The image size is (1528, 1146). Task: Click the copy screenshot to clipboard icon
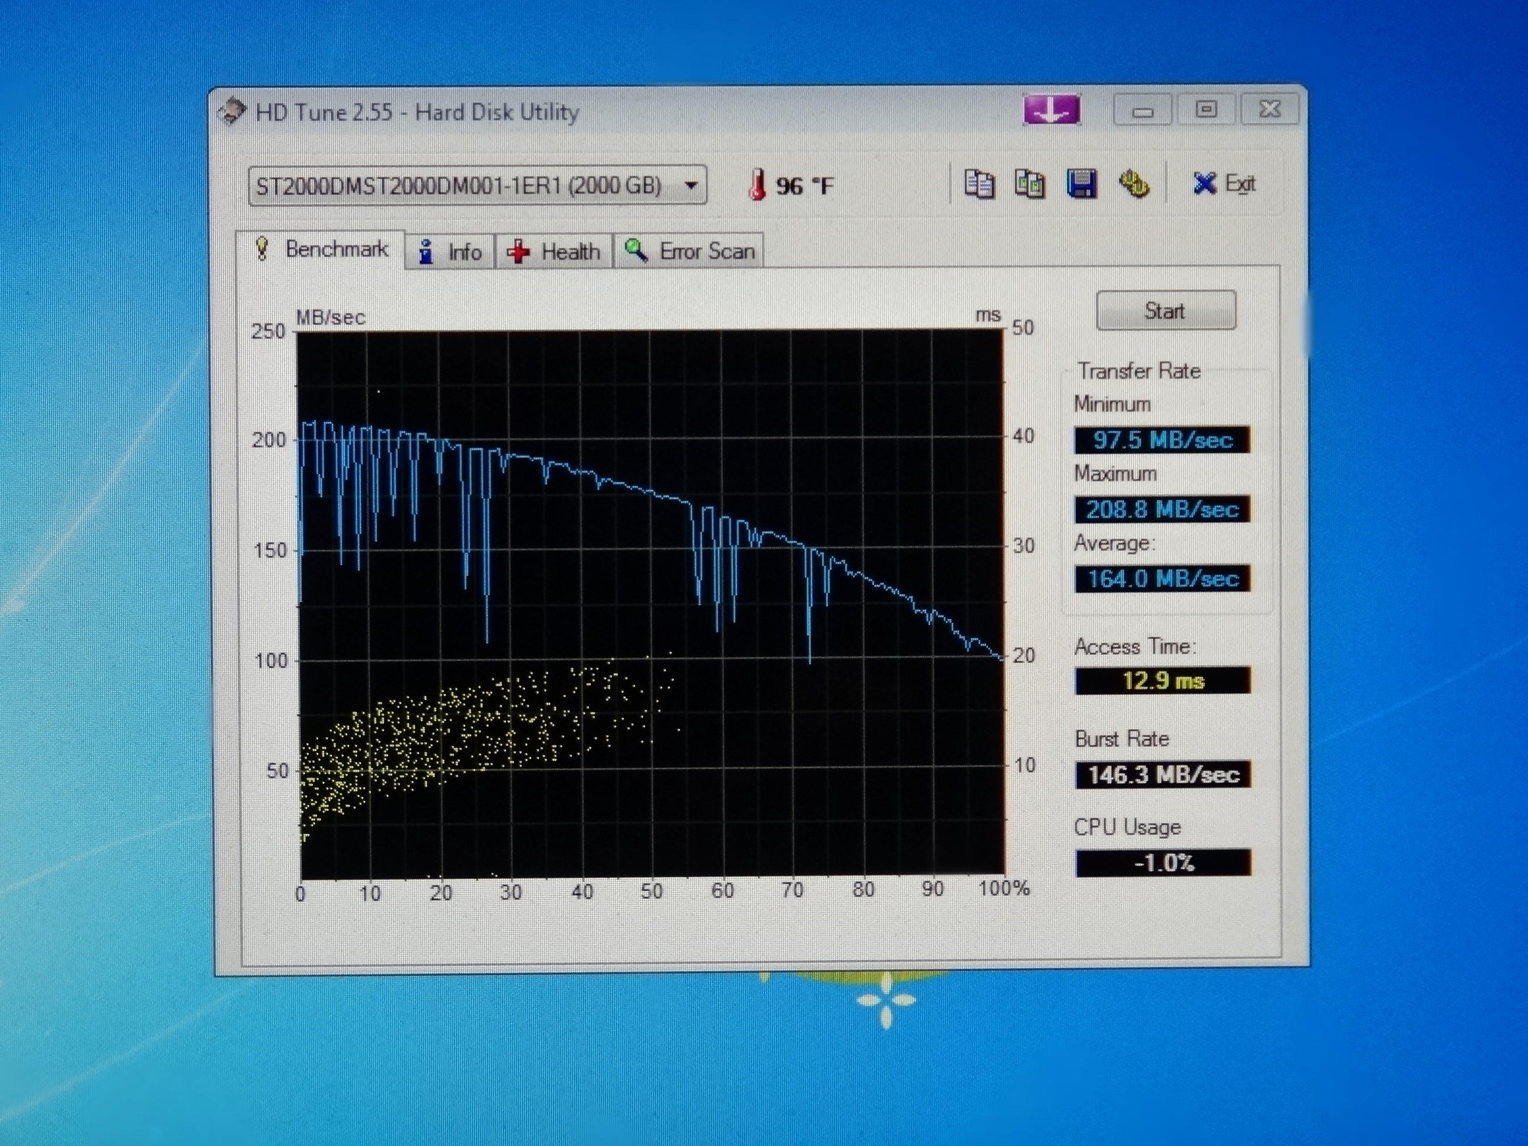(1029, 184)
